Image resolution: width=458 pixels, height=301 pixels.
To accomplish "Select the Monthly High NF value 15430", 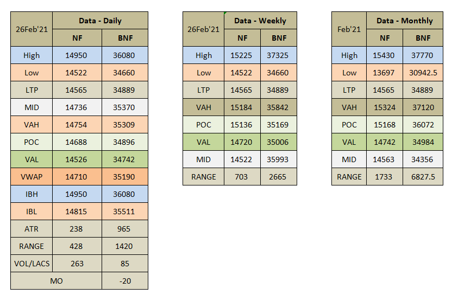I will (x=385, y=55).
